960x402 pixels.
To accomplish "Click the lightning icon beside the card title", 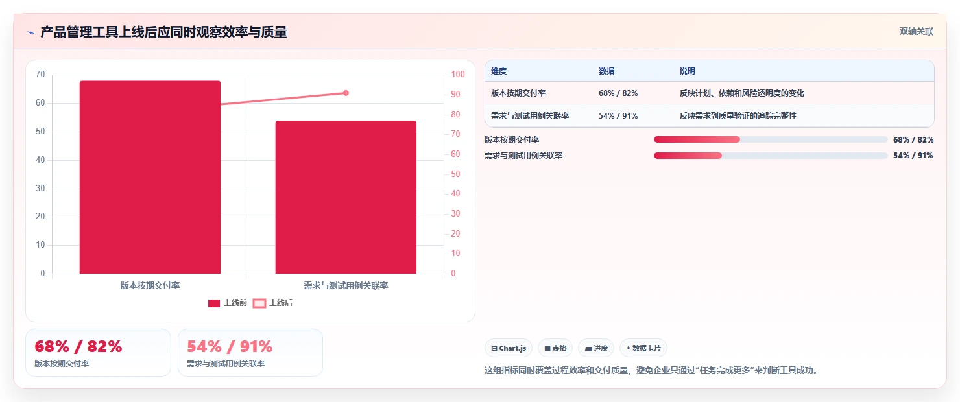I will click(30, 32).
